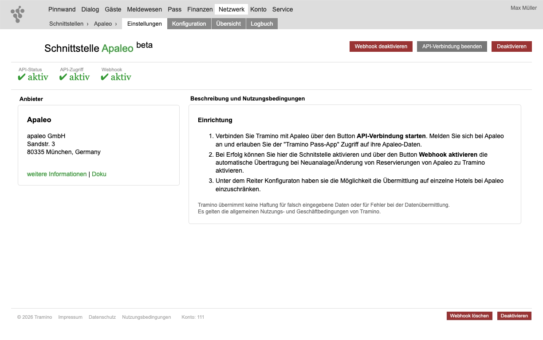This screenshot has width=543, height=340.
Task: Click the Webhook deaktivieren button
Action: (x=381, y=46)
